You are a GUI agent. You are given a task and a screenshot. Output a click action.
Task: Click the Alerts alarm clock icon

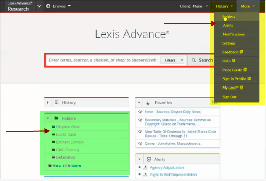(x=149, y=159)
